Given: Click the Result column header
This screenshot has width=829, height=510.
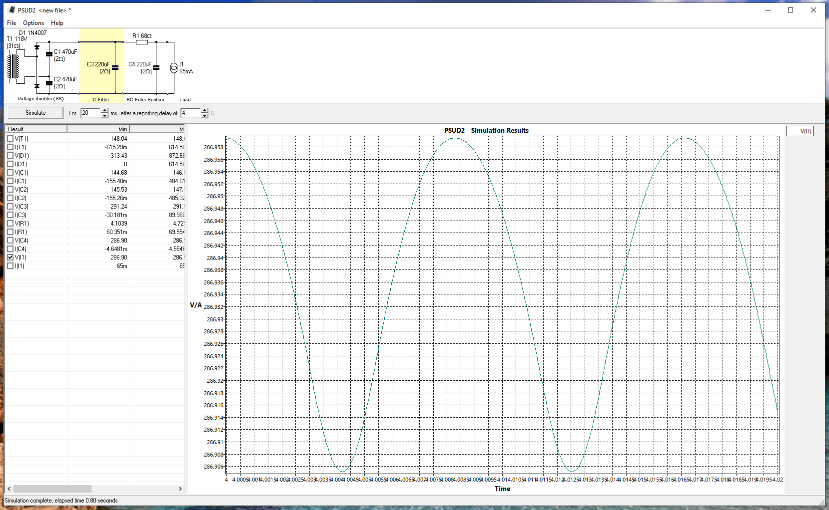Looking at the screenshot, I should click(36, 129).
